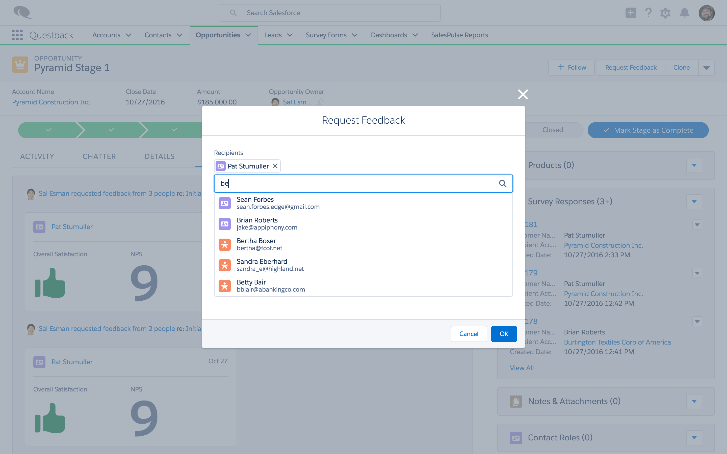Image resolution: width=727 pixels, height=454 pixels.
Task: Open Sal Esman requested feedback from 2 people
Action: 107,328
